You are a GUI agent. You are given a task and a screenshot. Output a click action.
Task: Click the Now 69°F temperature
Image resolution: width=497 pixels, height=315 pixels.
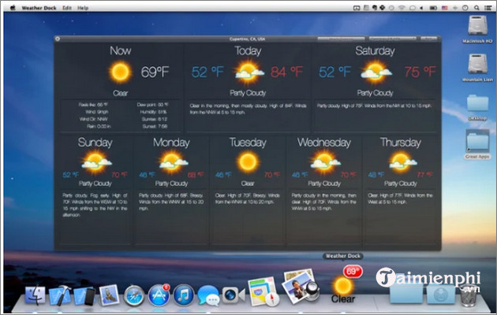point(155,72)
